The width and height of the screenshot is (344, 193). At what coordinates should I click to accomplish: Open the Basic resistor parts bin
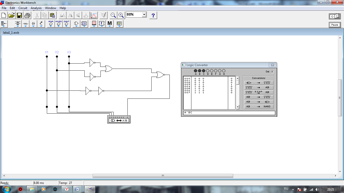click(25, 24)
